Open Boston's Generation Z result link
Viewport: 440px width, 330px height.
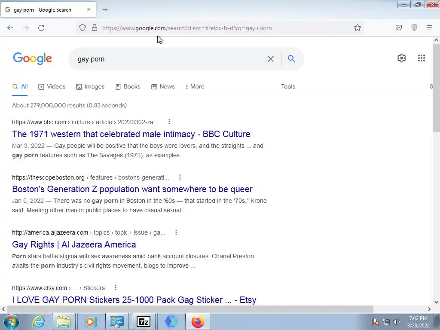click(x=132, y=189)
